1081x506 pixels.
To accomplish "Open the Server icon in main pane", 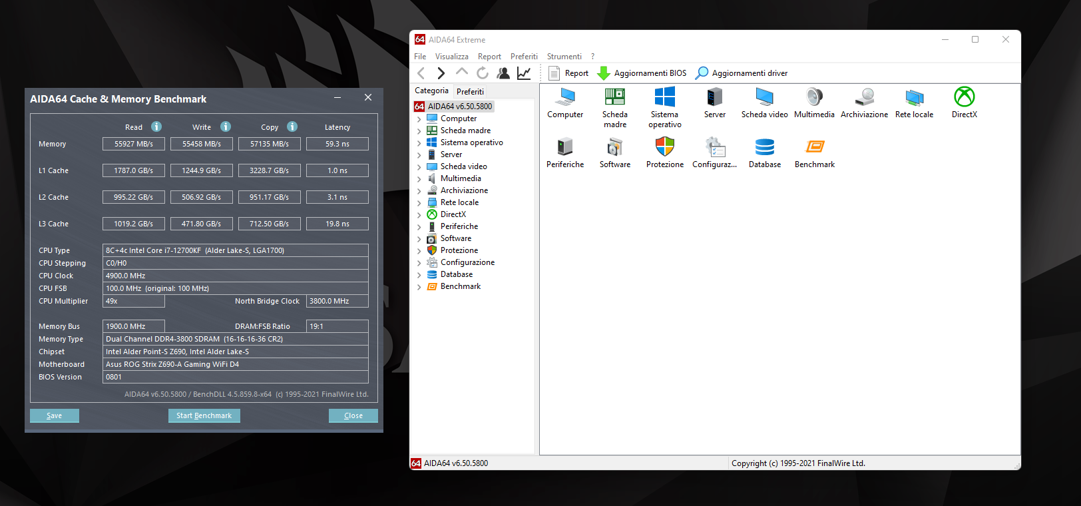I will [x=715, y=97].
